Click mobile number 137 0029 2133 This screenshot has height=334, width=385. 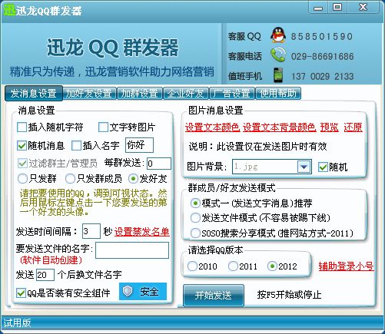[323, 76]
